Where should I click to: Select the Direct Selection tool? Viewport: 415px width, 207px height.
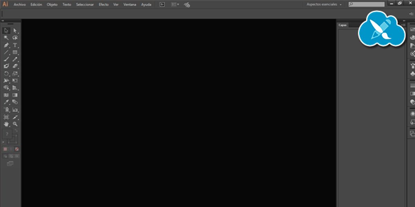(15, 31)
